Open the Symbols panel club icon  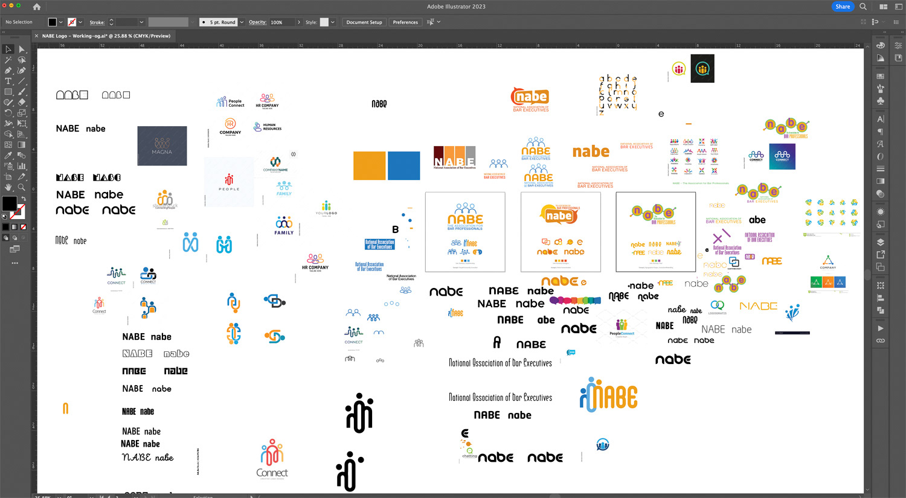881,101
